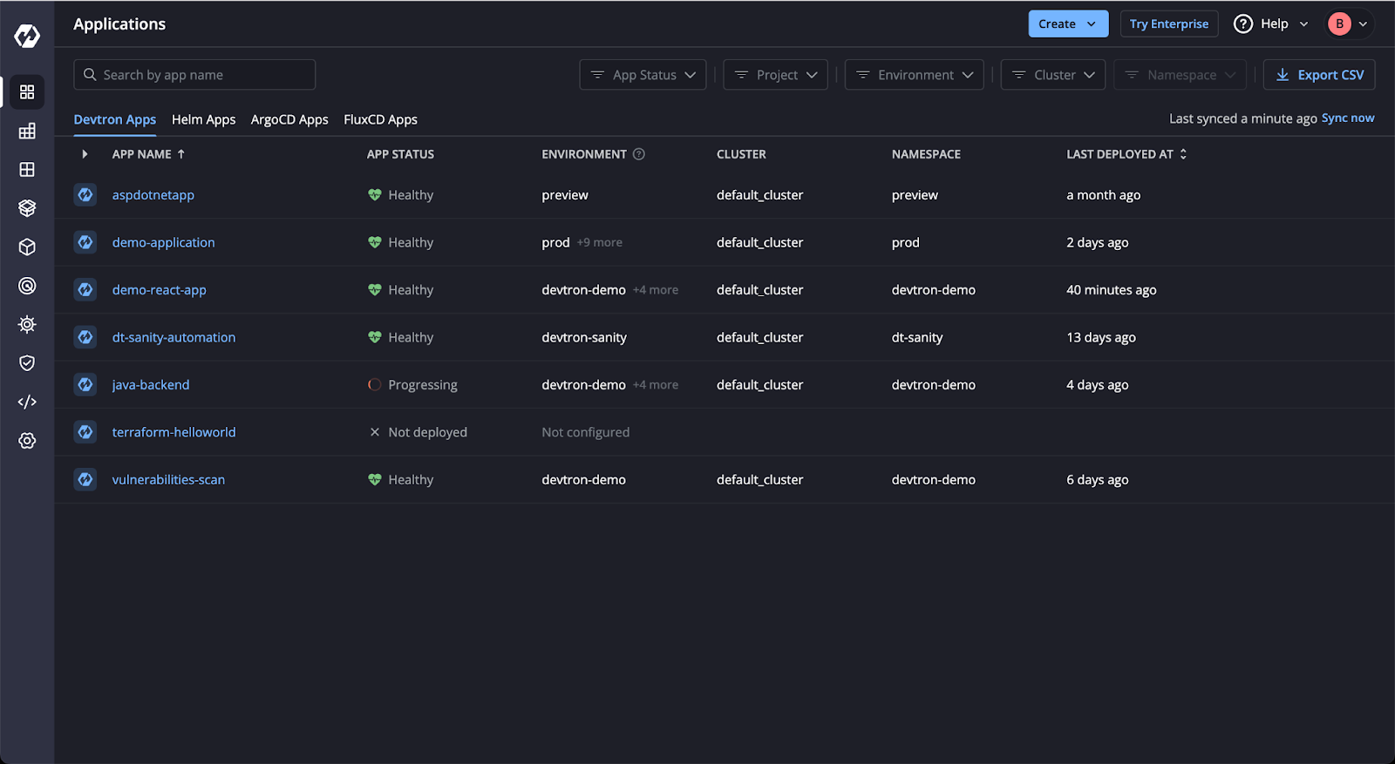Click 'Not configured' text in terraform-helloworld row
The image size is (1395, 764).
[x=586, y=432]
